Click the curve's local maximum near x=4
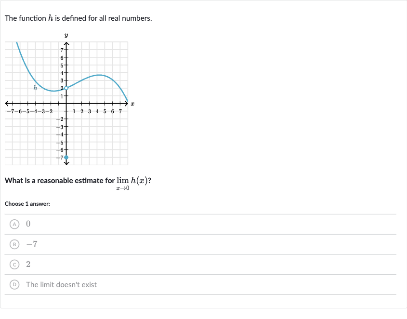Screen dimensions: 407x319 99,75
